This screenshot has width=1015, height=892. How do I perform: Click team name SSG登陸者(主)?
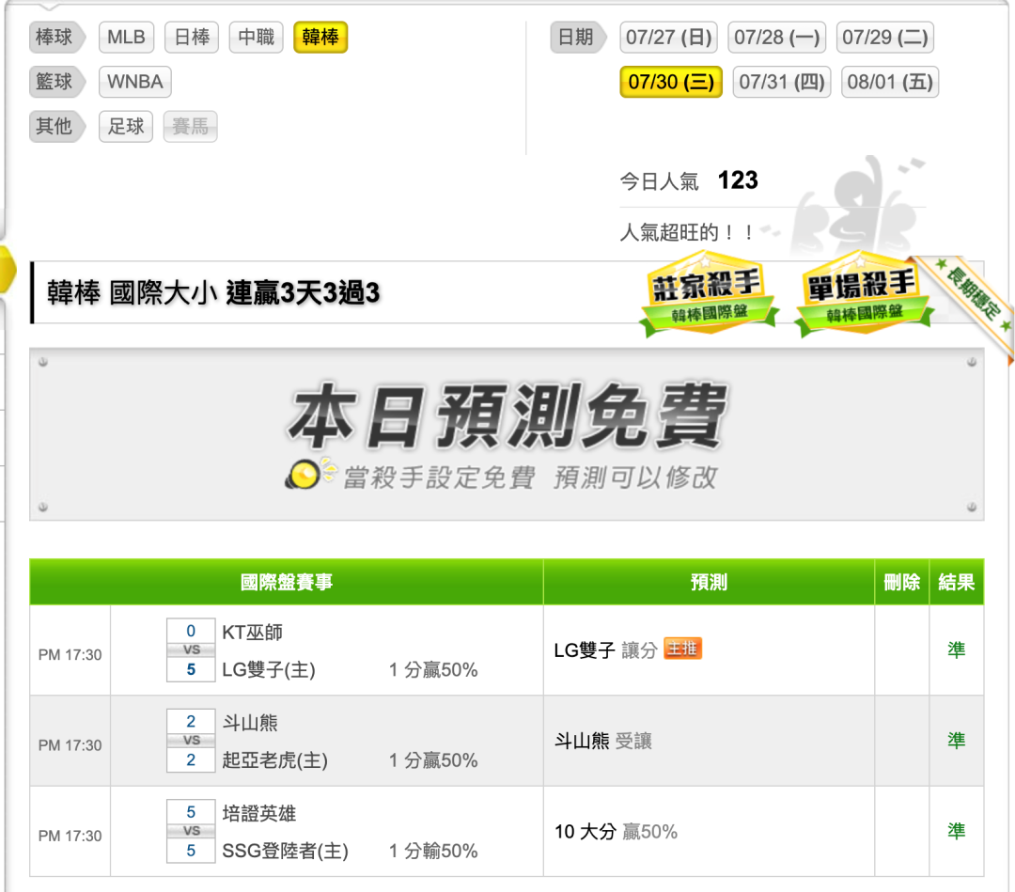tap(286, 851)
